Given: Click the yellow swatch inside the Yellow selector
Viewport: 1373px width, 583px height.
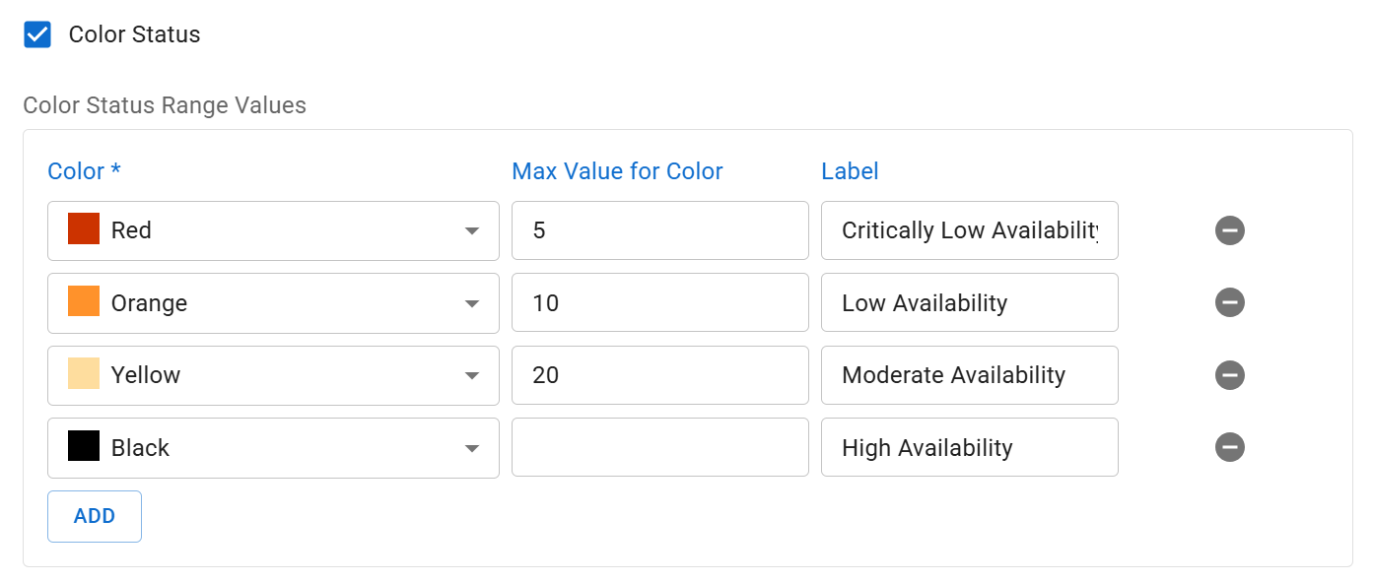Looking at the screenshot, I should [80, 375].
